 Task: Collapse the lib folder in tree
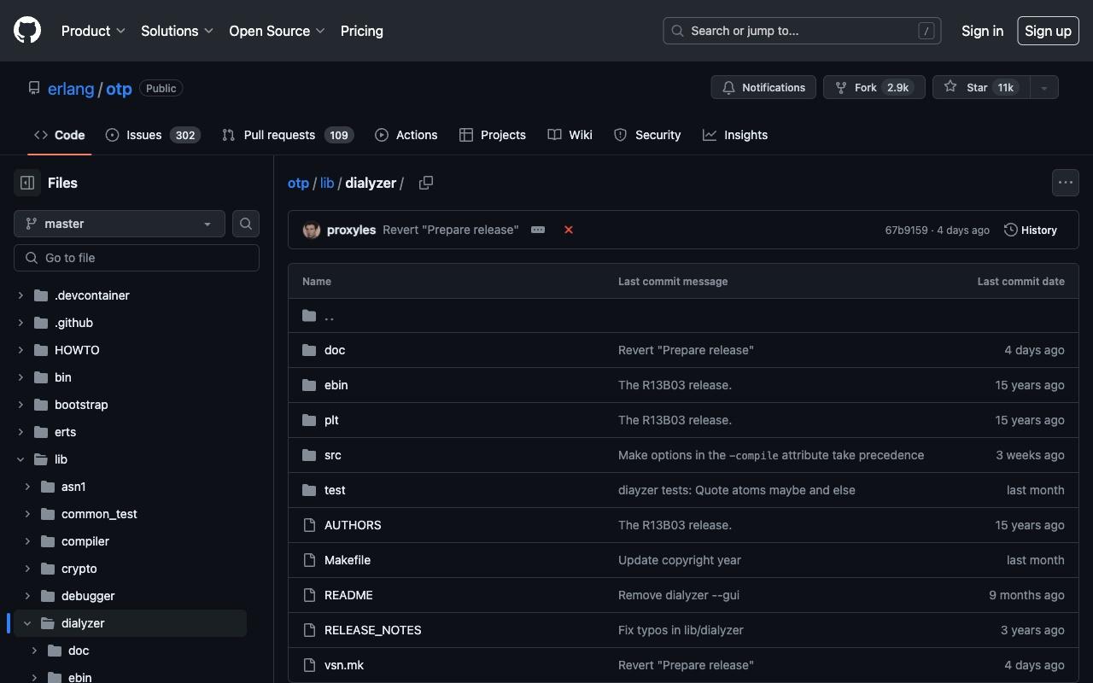(20, 459)
